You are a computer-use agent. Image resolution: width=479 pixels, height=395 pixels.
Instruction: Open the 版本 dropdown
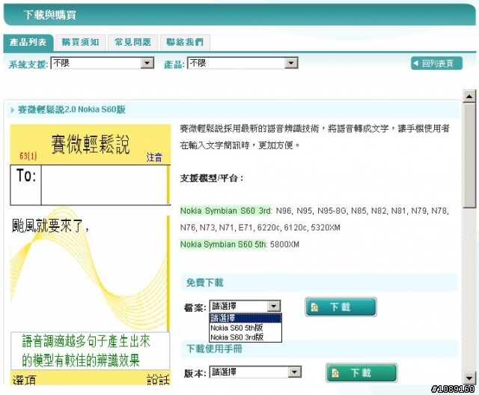point(255,372)
